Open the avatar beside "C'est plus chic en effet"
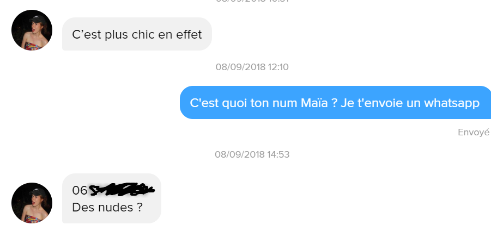 [x=32, y=30]
